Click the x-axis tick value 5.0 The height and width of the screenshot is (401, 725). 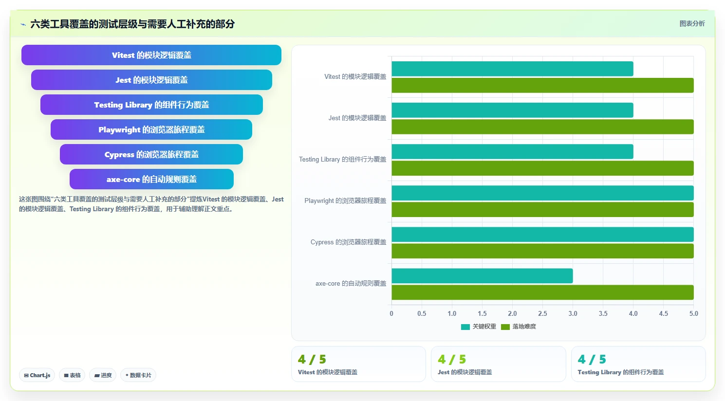693,313
